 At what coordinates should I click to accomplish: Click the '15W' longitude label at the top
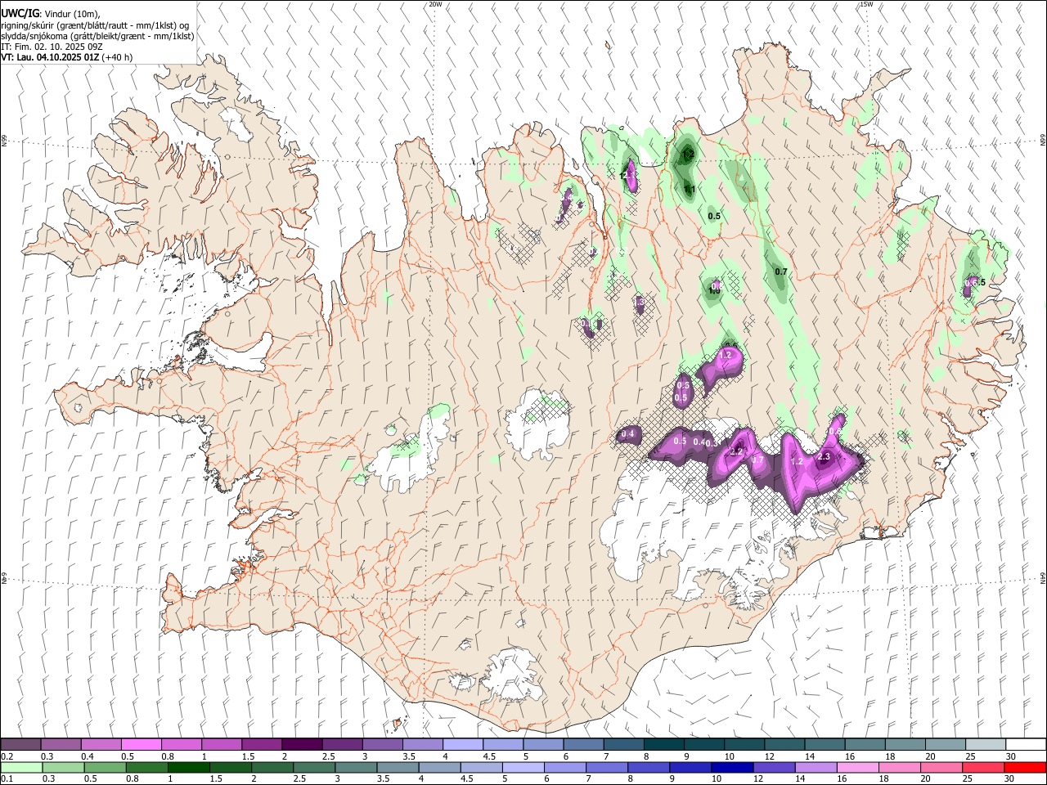[x=866, y=4]
